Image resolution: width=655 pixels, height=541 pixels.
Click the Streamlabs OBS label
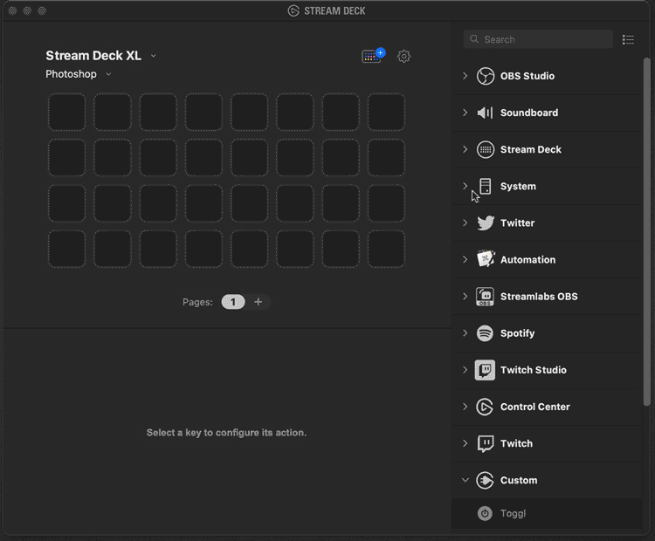tap(539, 297)
